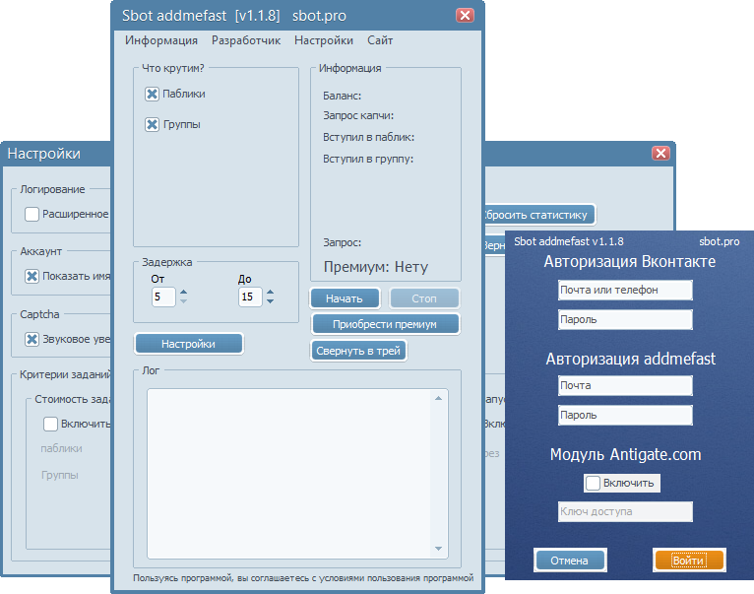Click Приобрести премиум button

pos(385,324)
